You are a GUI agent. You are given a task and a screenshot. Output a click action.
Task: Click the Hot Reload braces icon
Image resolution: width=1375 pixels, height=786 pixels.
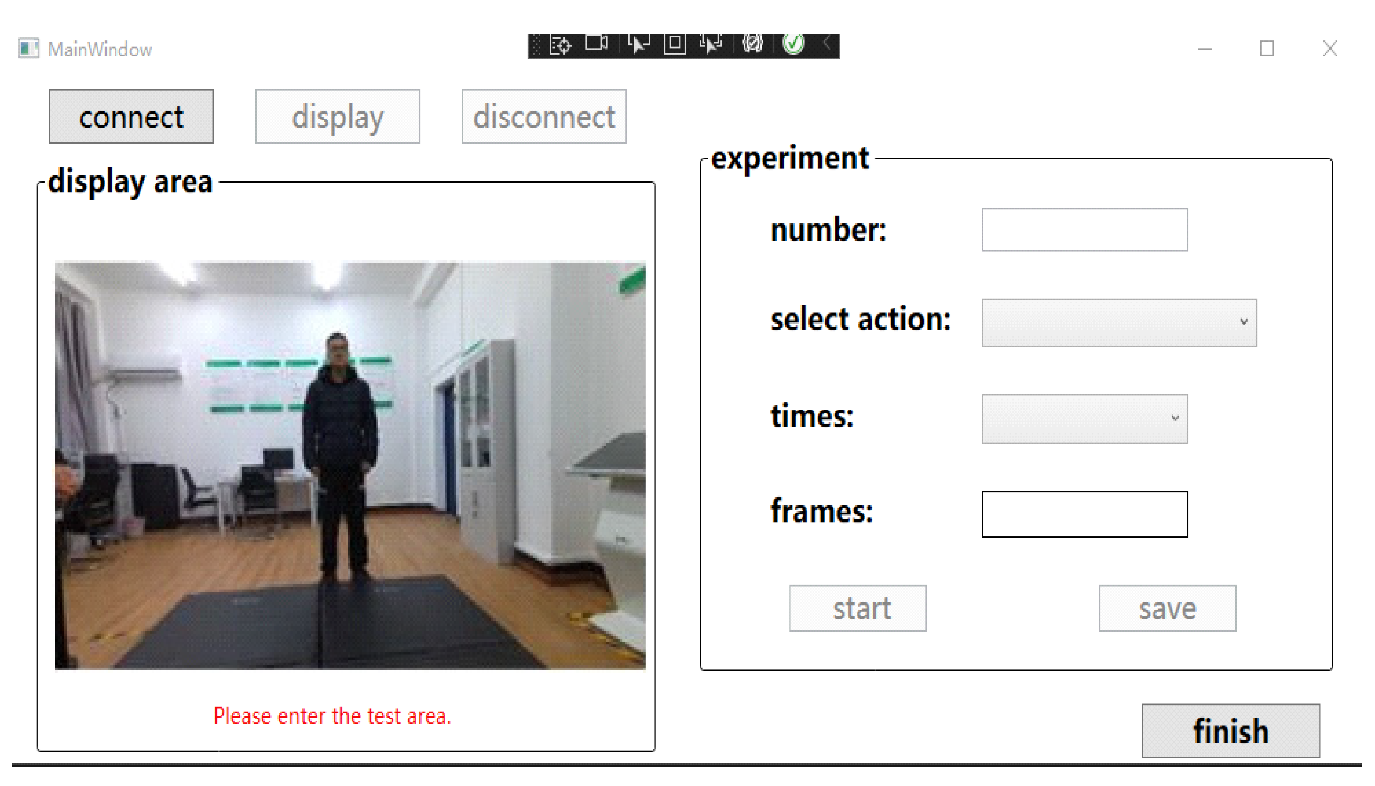[753, 44]
